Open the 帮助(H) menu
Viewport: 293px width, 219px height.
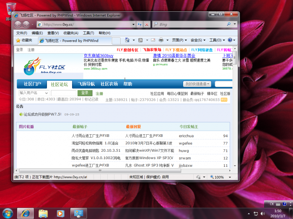pos(104,33)
